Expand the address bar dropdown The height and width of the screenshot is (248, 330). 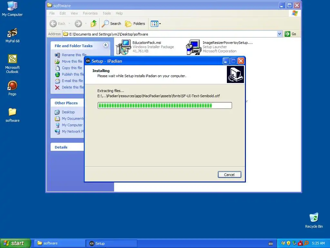[279, 34]
